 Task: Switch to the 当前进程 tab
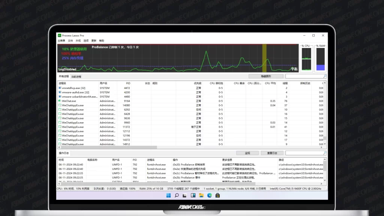pos(76,76)
